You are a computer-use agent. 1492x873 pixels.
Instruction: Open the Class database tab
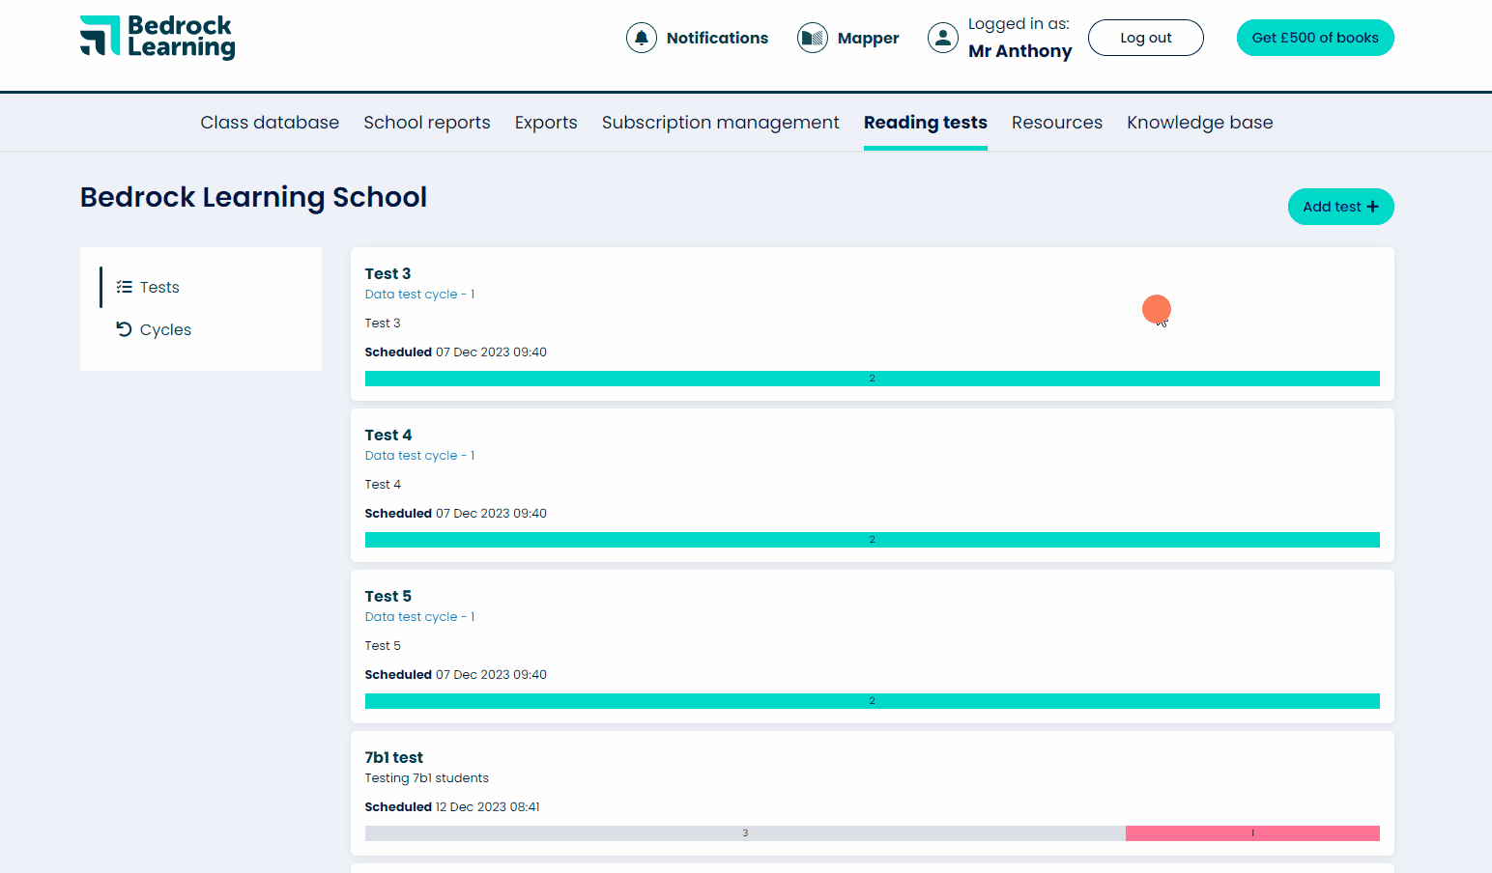click(x=270, y=122)
